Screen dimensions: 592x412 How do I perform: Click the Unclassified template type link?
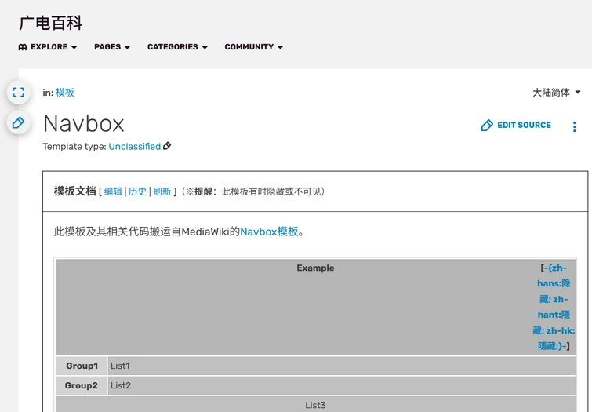(x=135, y=146)
